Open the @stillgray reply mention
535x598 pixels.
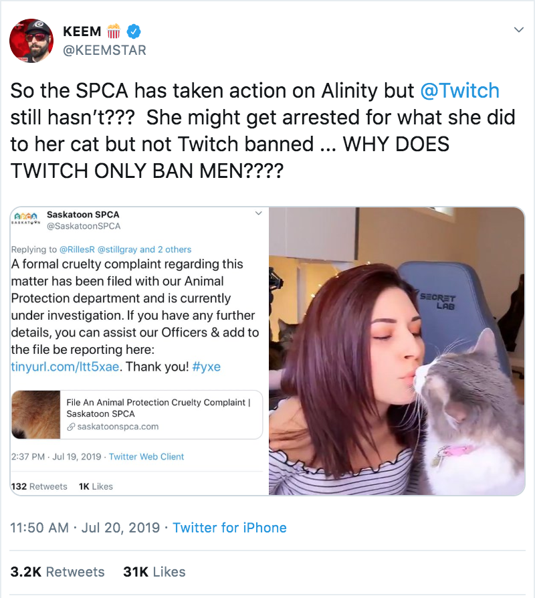pos(118,250)
